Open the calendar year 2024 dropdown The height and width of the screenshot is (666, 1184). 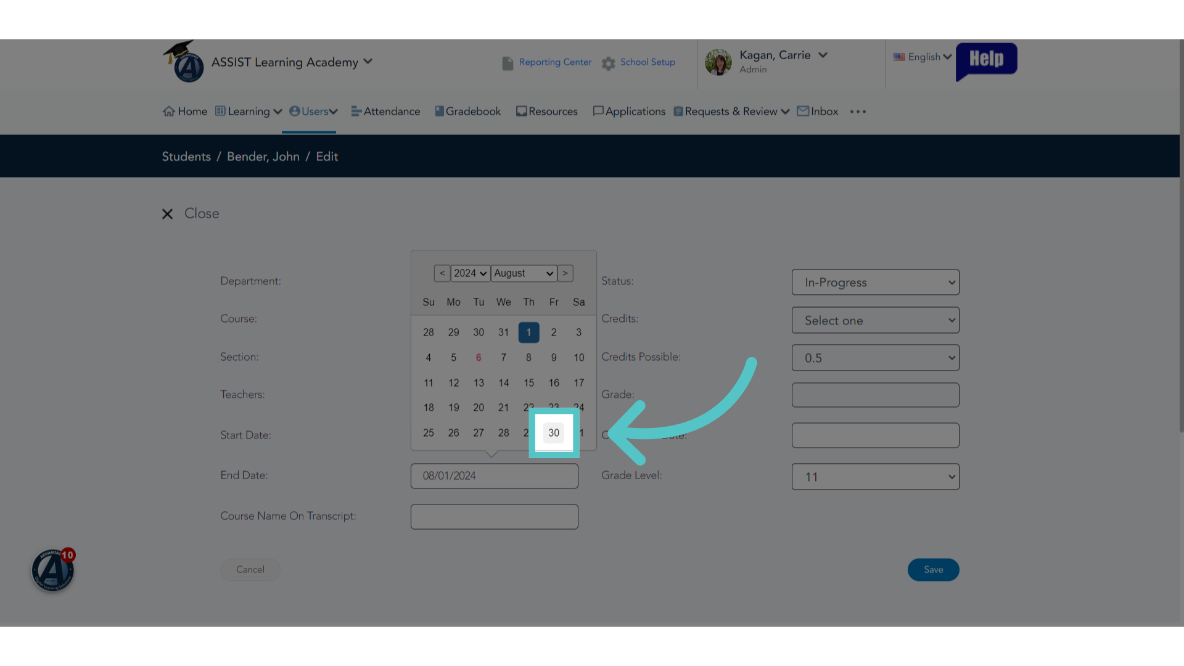[x=471, y=273]
